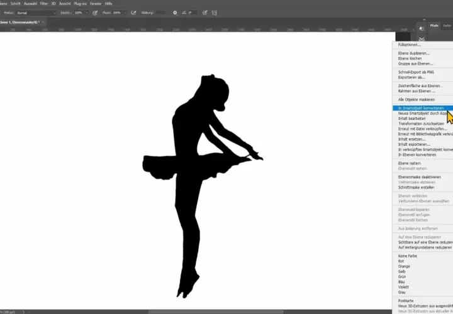Open smoothing options gear icon
Image resolution: width=453 pixels, height=314 pixels.
tap(175, 13)
